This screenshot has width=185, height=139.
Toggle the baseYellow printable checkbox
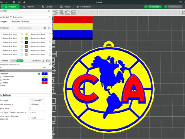[x=39, y=74]
